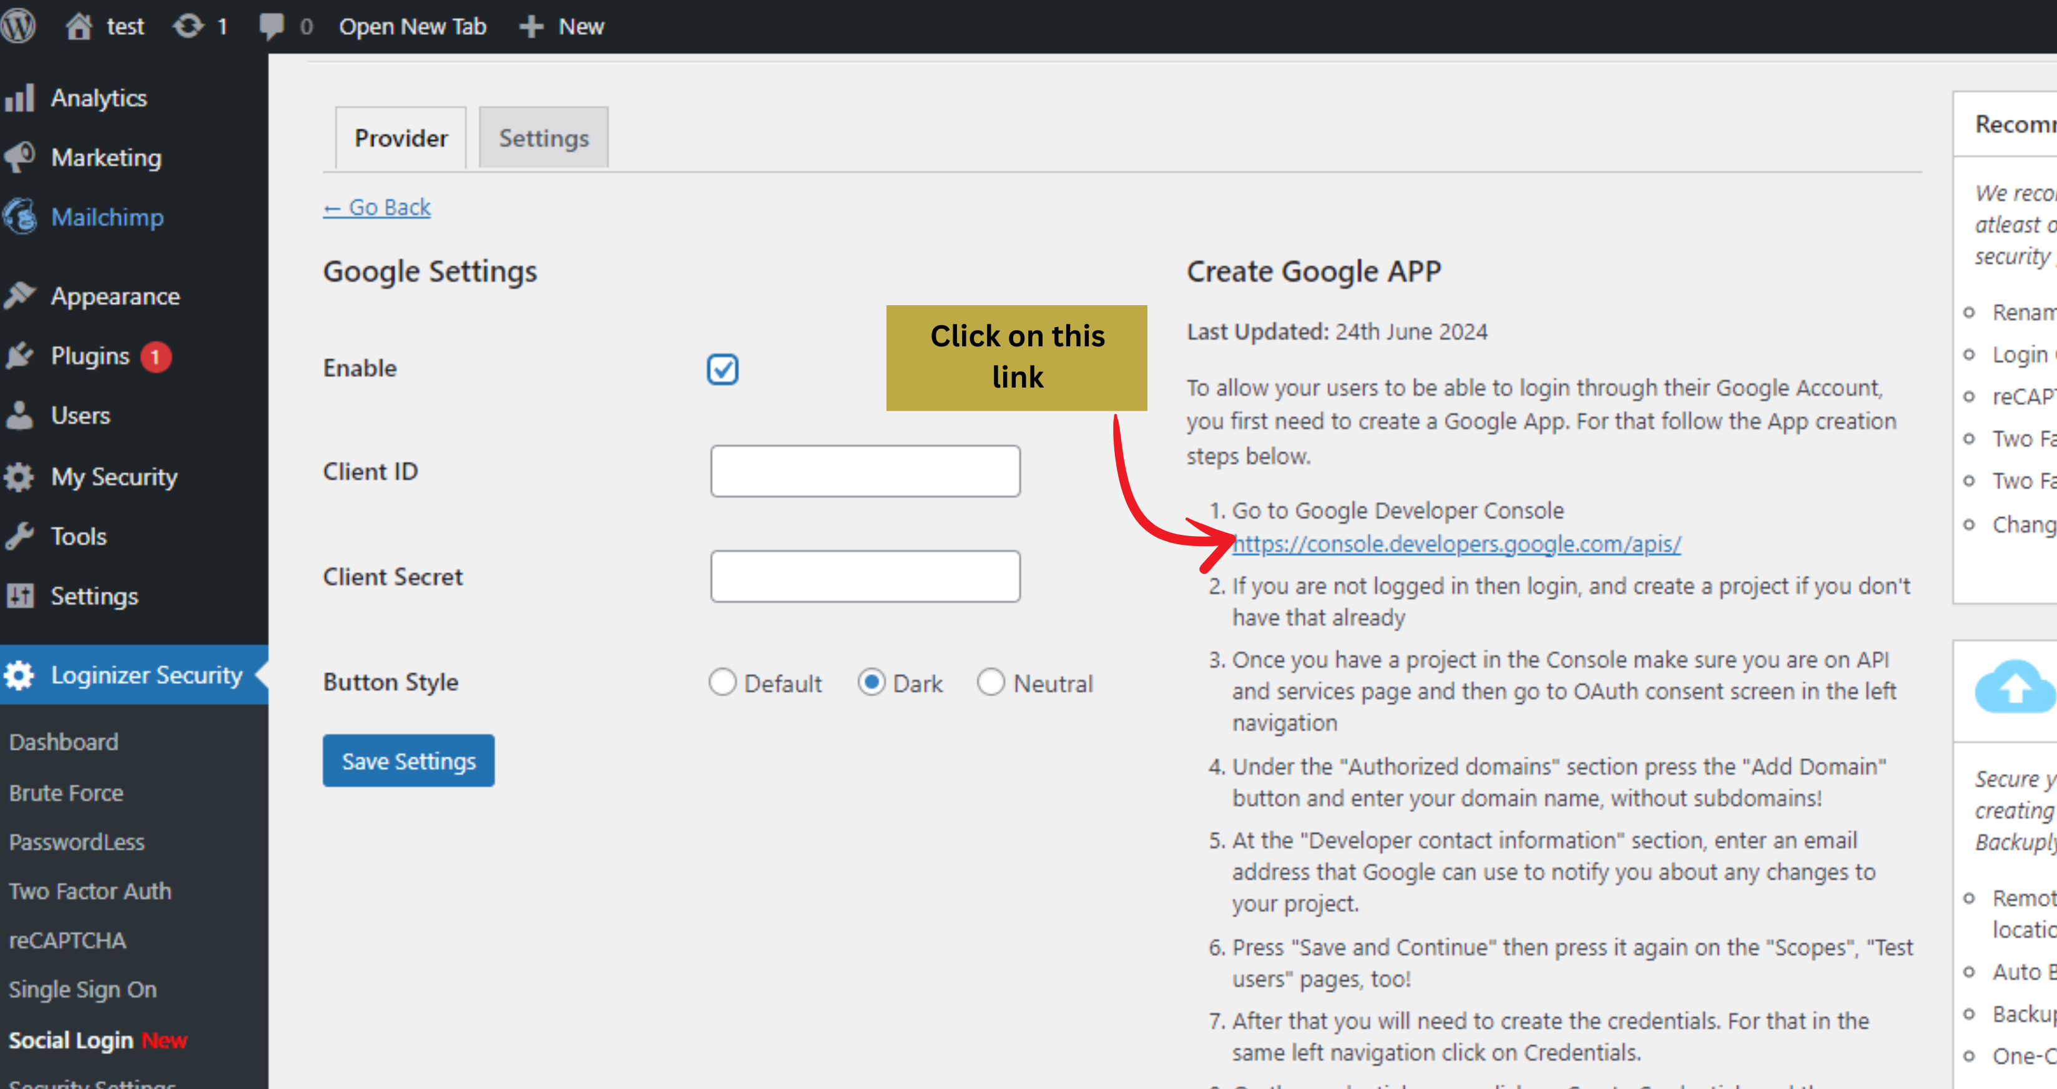The image size is (2057, 1089).
Task: Go to Loginizer Dashboard submenu
Action: coord(64,741)
